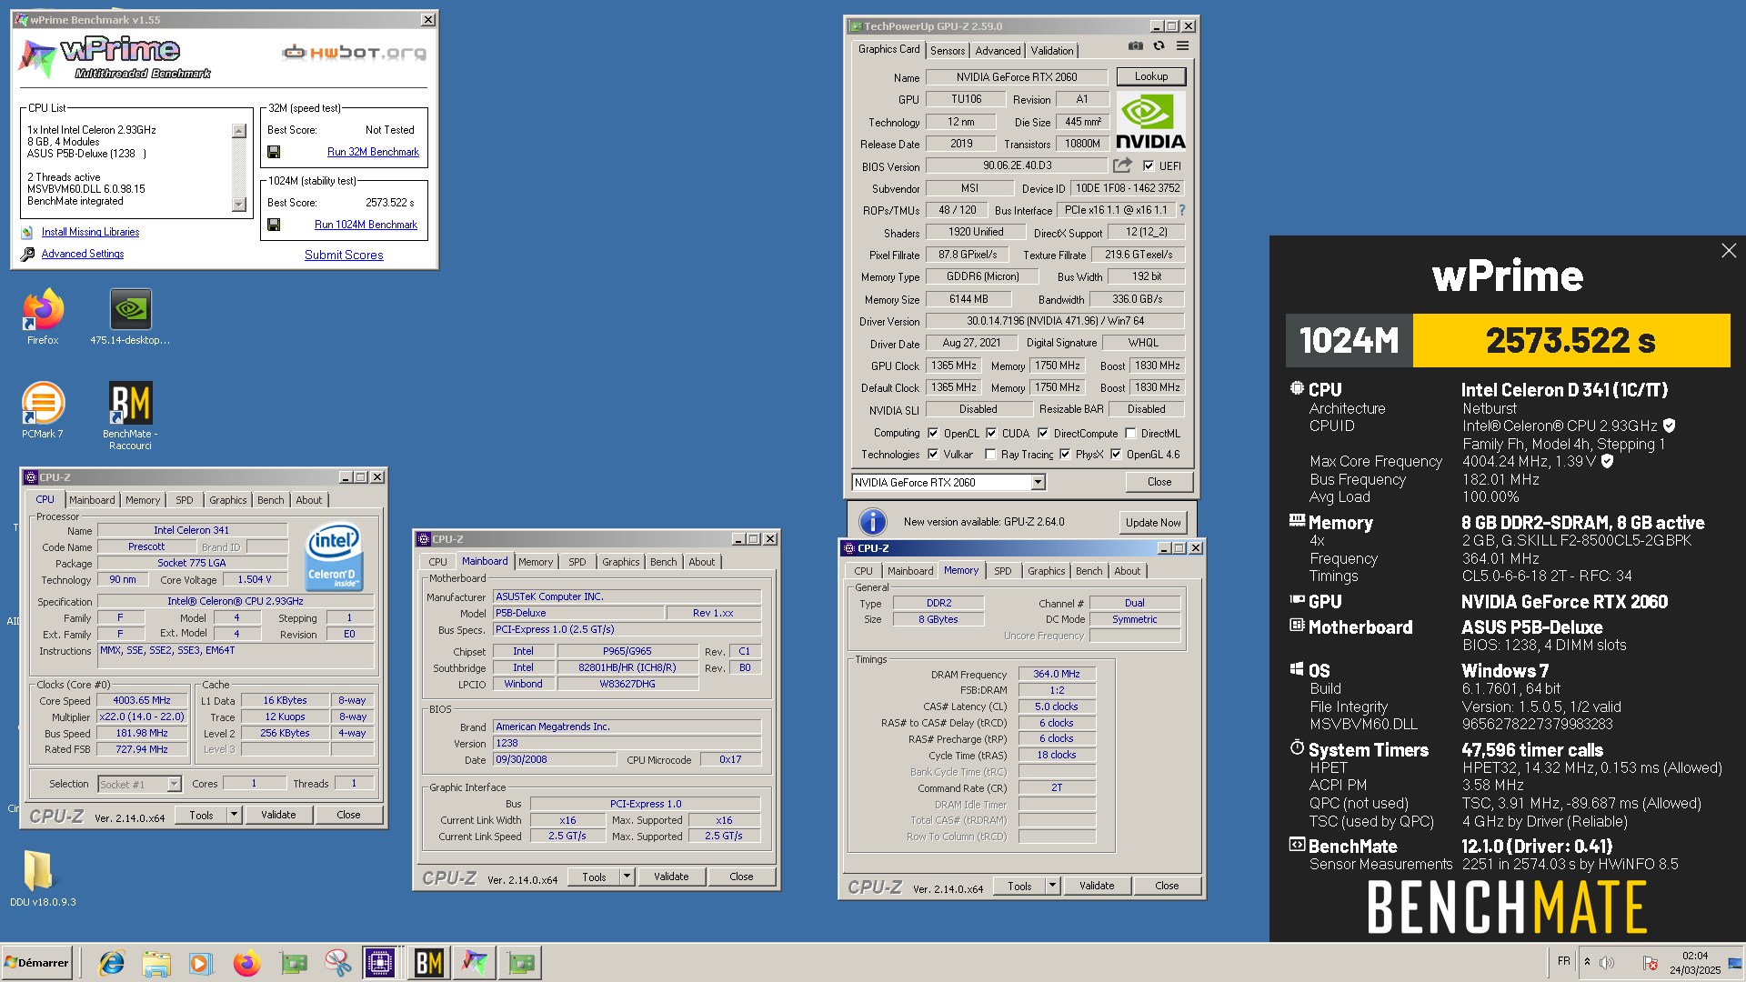Image resolution: width=1746 pixels, height=982 pixels.
Task: Toggle the DirectML checkbox
Action: [1130, 434]
